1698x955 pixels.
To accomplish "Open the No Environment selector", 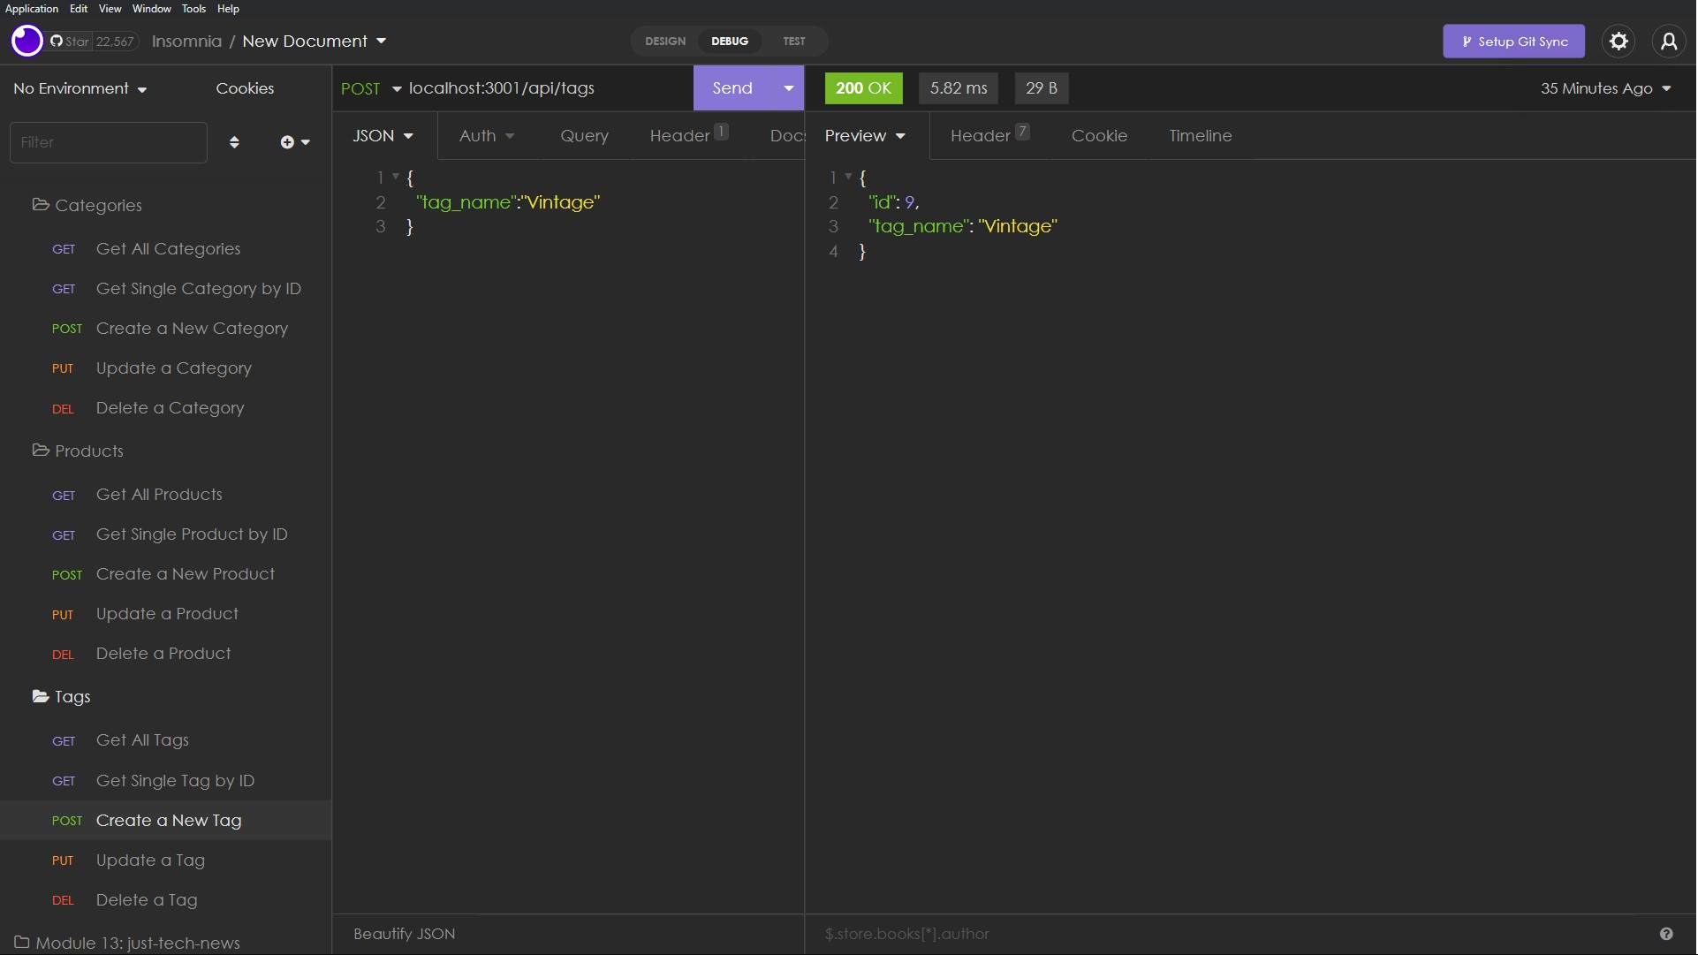I will [80, 88].
